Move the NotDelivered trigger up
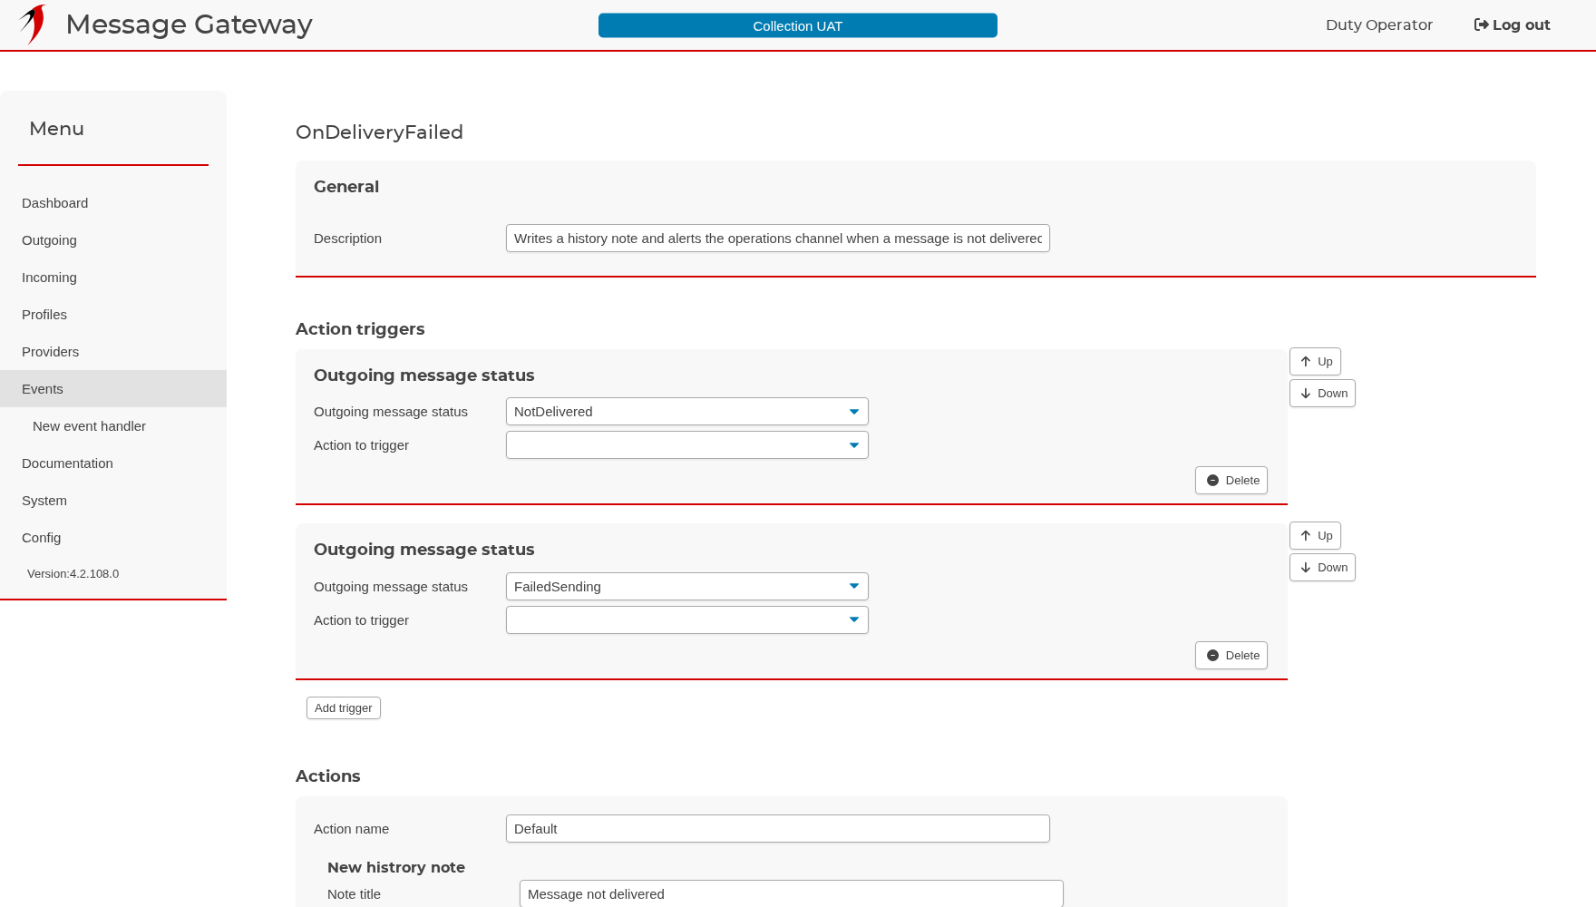The height and width of the screenshot is (907, 1596). 1315,361
